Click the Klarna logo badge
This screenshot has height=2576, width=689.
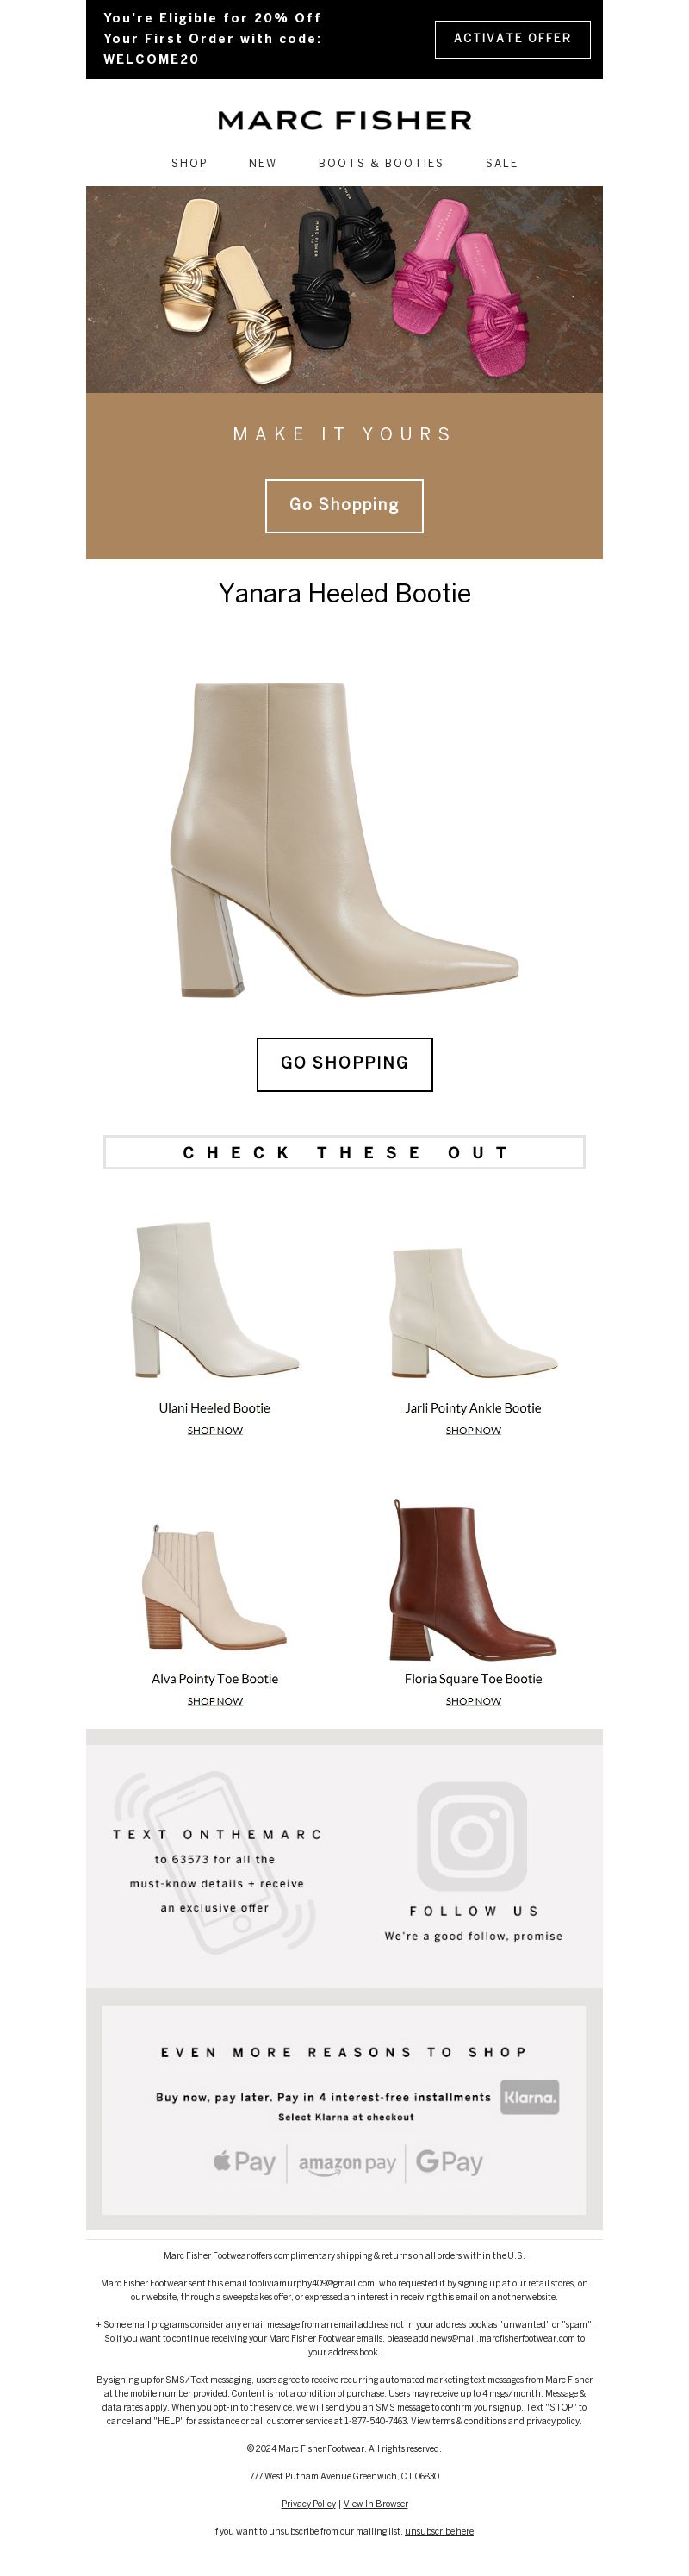coord(529,2097)
